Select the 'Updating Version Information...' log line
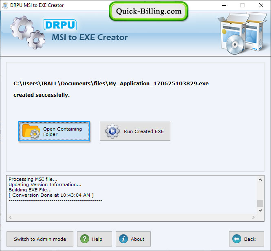271x251 pixels. click(45, 184)
